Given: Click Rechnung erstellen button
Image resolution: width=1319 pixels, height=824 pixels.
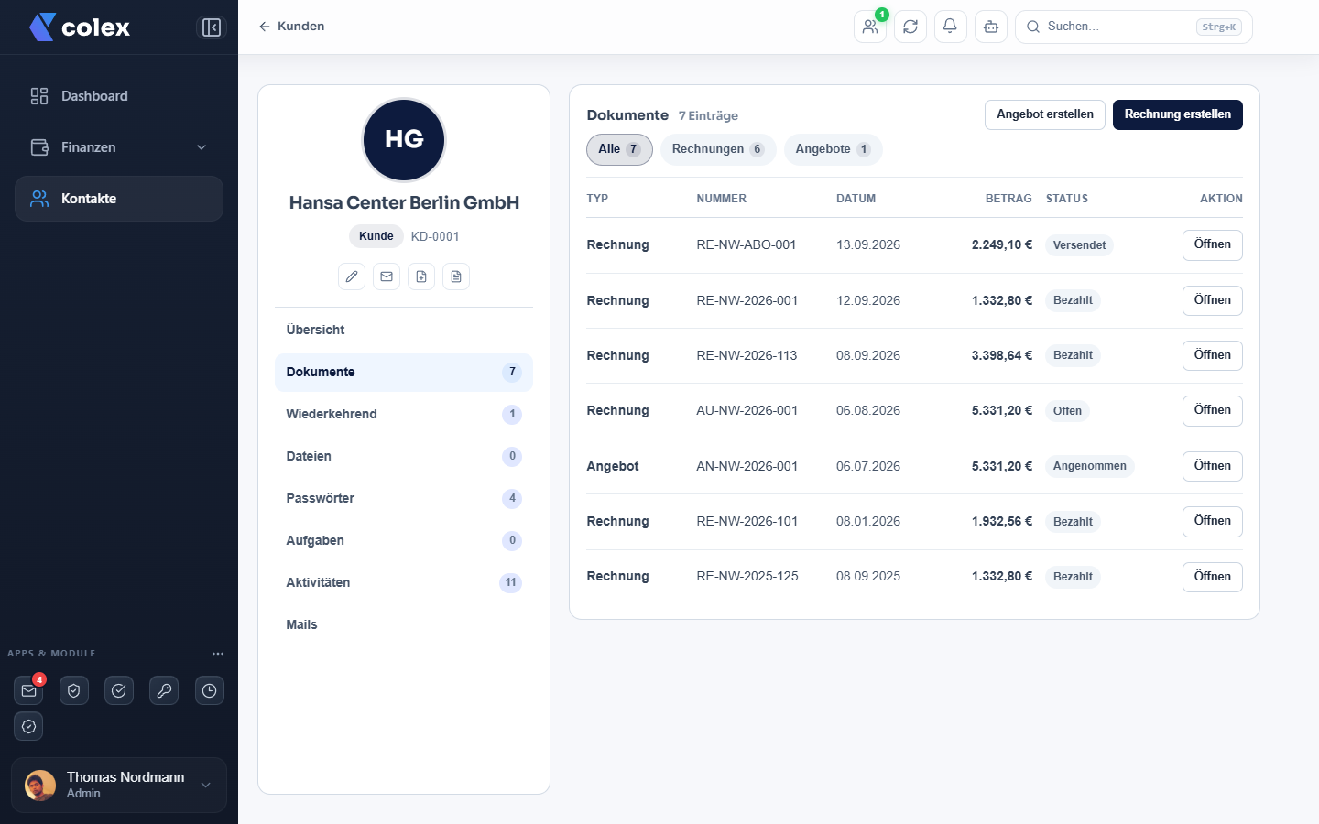Looking at the screenshot, I should pos(1178,114).
